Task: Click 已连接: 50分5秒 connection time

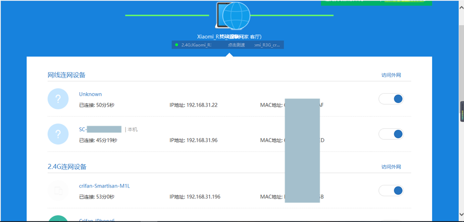Action: pyautogui.click(x=96, y=105)
